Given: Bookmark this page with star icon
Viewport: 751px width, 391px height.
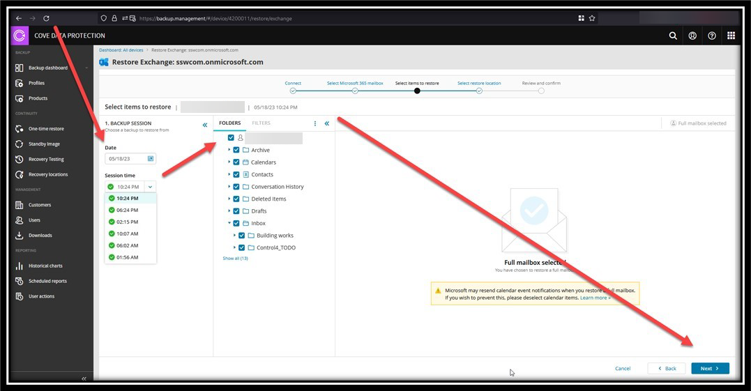Looking at the screenshot, I should [592, 18].
